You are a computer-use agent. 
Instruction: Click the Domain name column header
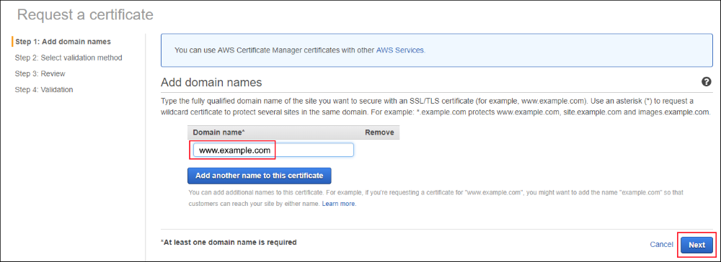[219, 132]
